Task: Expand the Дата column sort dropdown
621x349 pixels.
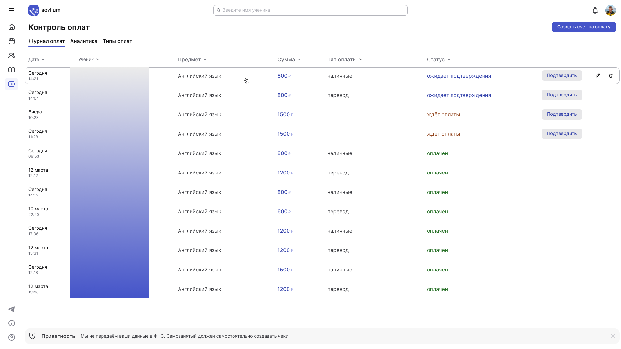Action: pos(36,59)
